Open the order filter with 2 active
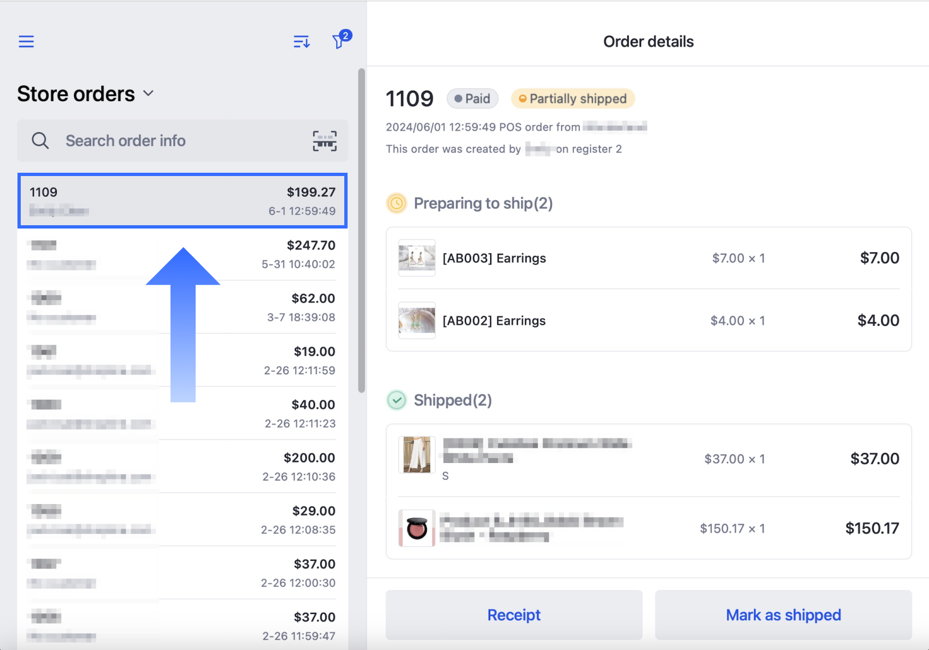This screenshot has width=929, height=650. [341, 39]
